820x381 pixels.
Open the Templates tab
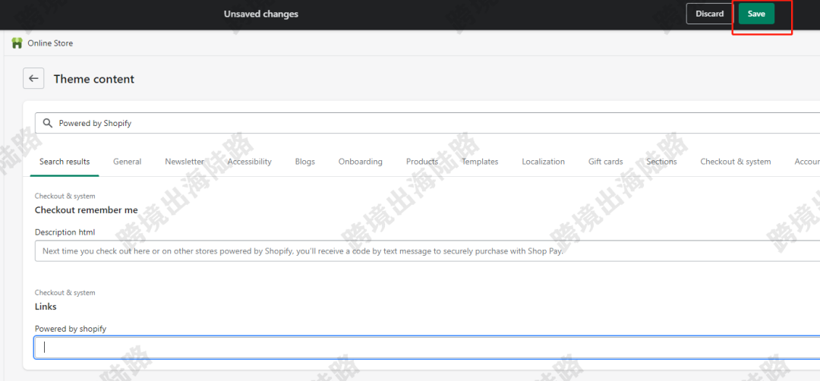480,162
